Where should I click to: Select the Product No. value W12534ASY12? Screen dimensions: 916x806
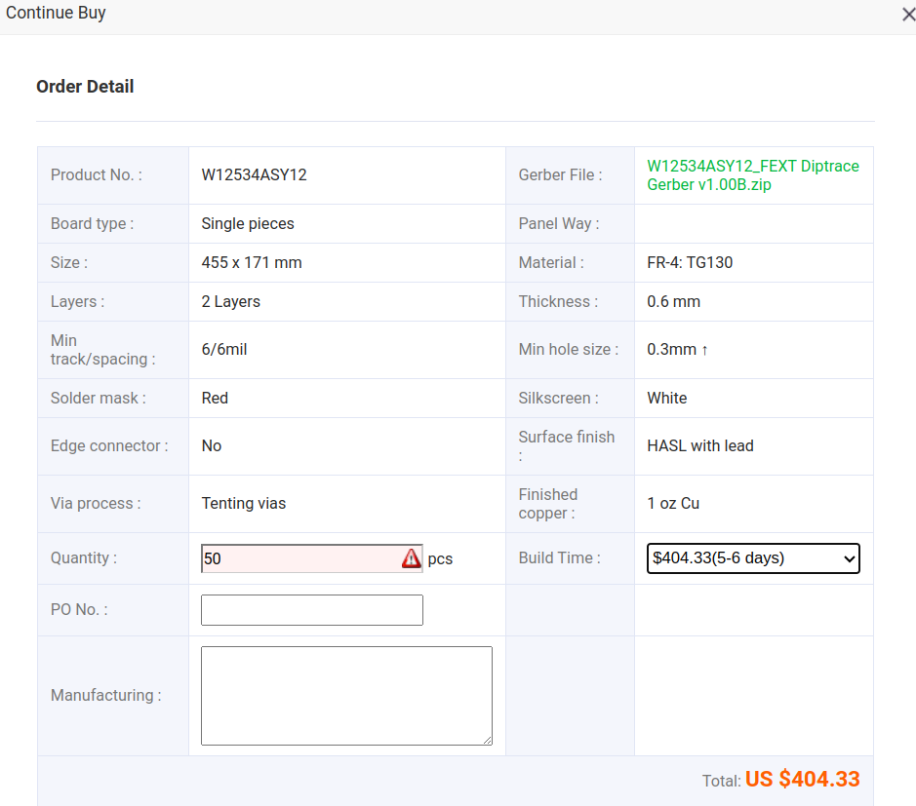tap(254, 175)
